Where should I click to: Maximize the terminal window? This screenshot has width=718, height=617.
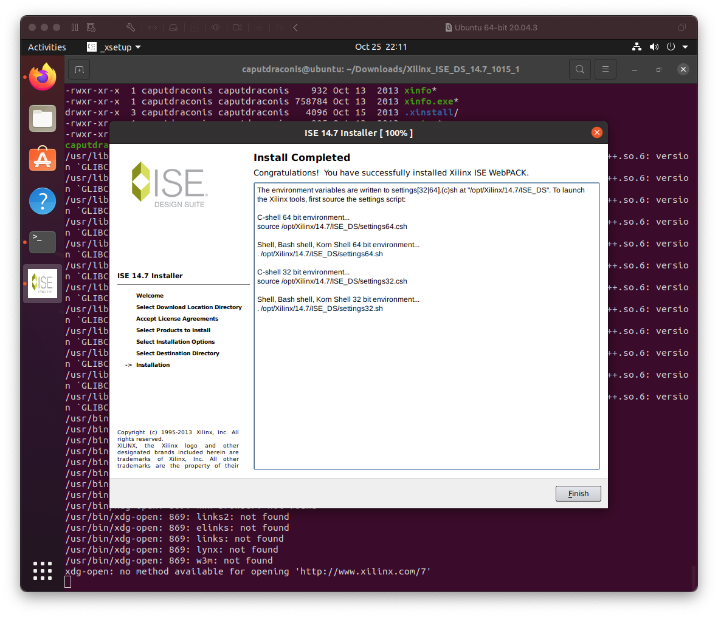coord(658,69)
